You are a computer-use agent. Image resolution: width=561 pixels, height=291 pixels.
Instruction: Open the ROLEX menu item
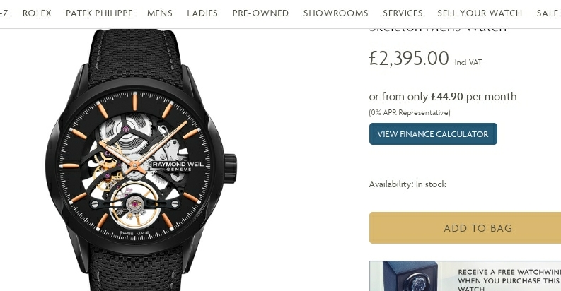[x=37, y=13]
